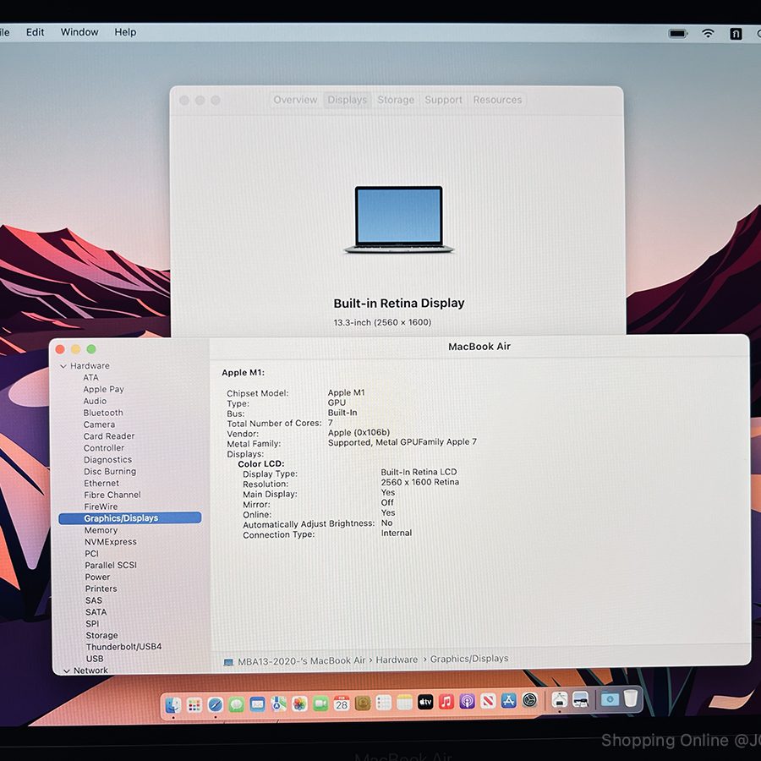Select USB in the Hardware list

click(x=95, y=659)
